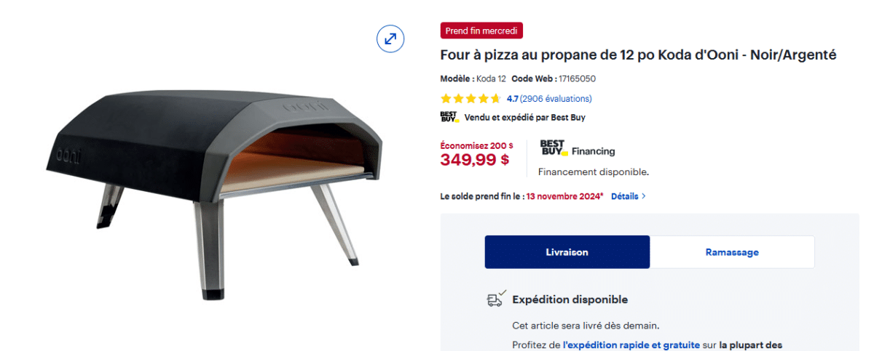Switch to the Ramassage tab
This screenshot has width=874, height=351.
click(732, 252)
